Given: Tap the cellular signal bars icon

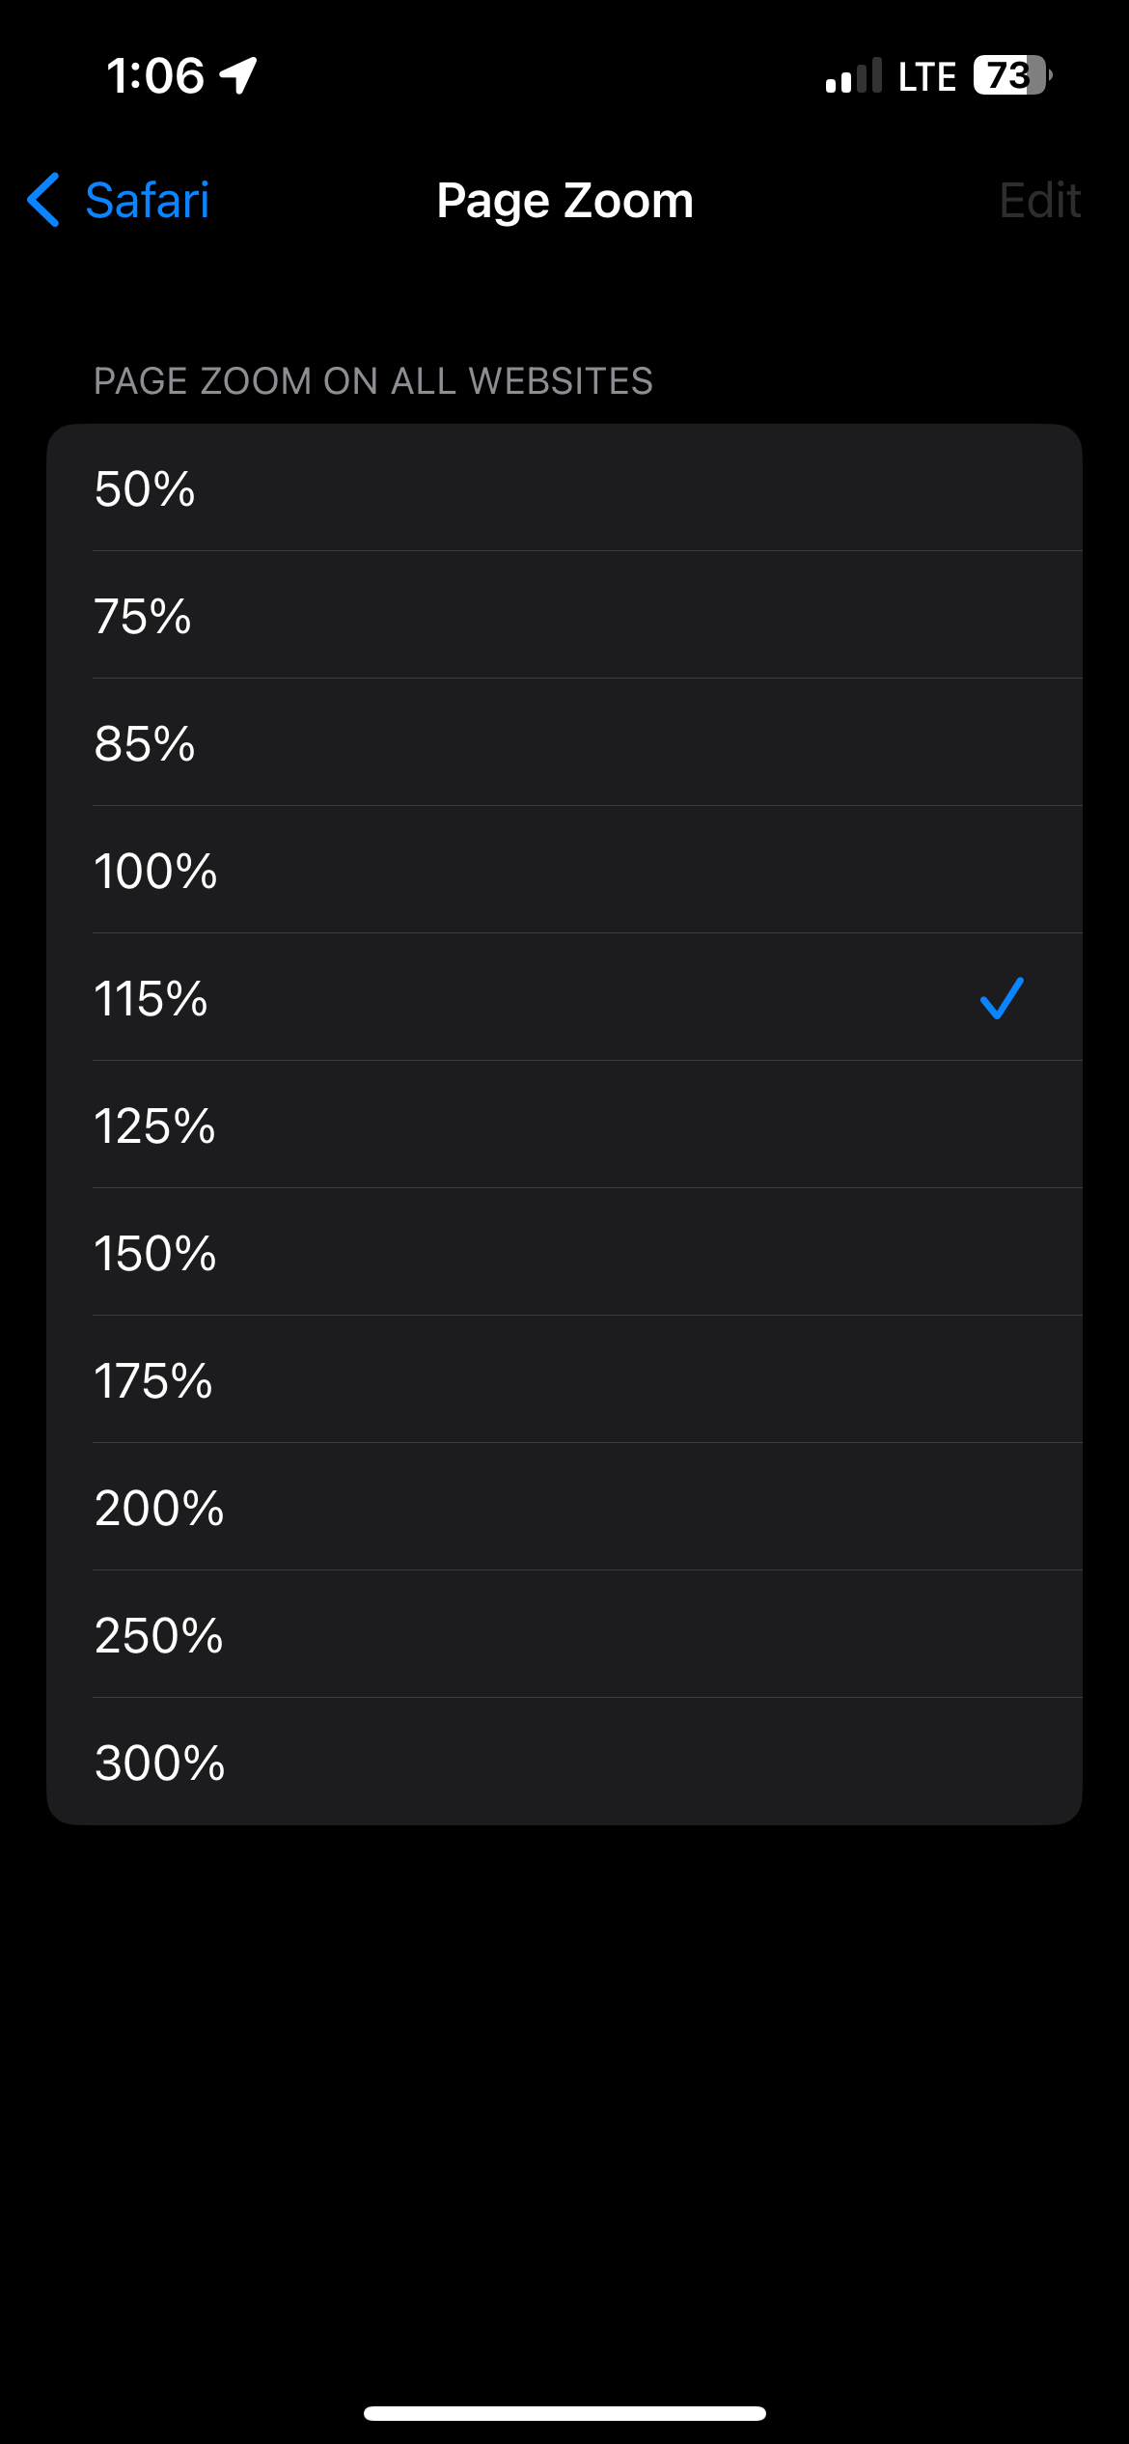Looking at the screenshot, I should [x=854, y=75].
